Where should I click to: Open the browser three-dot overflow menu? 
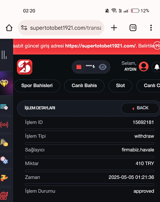click(x=151, y=28)
